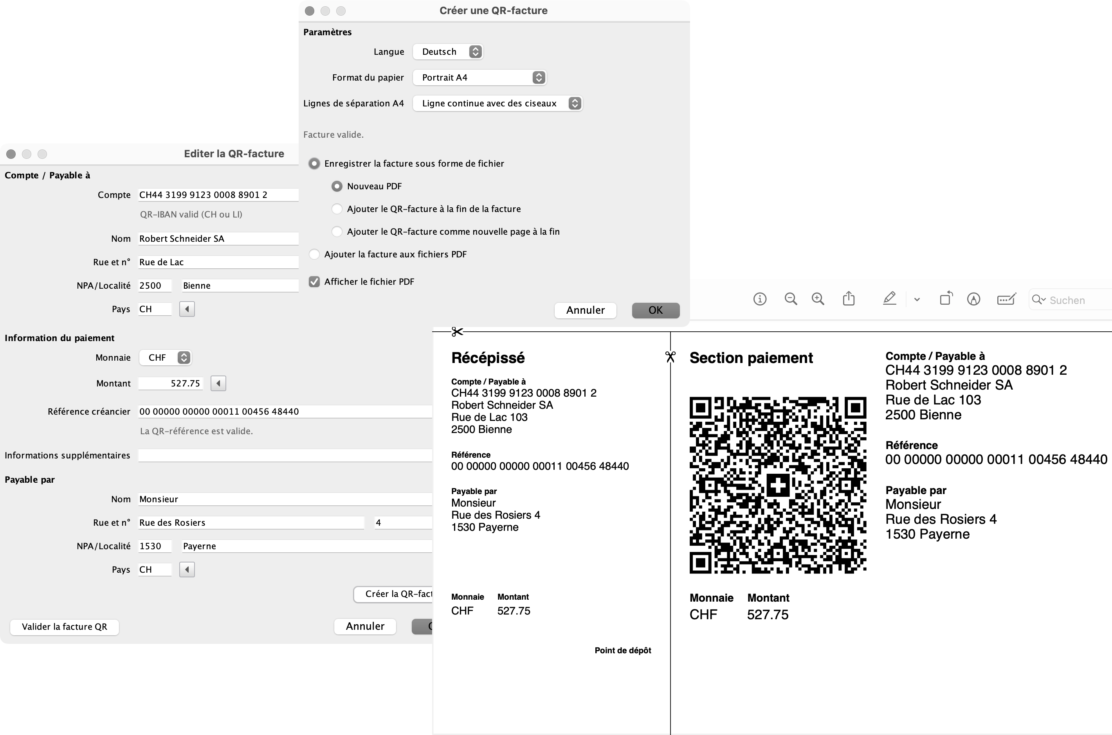
Task: Click the Récépissé heading in the PDF
Action: [488, 358]
